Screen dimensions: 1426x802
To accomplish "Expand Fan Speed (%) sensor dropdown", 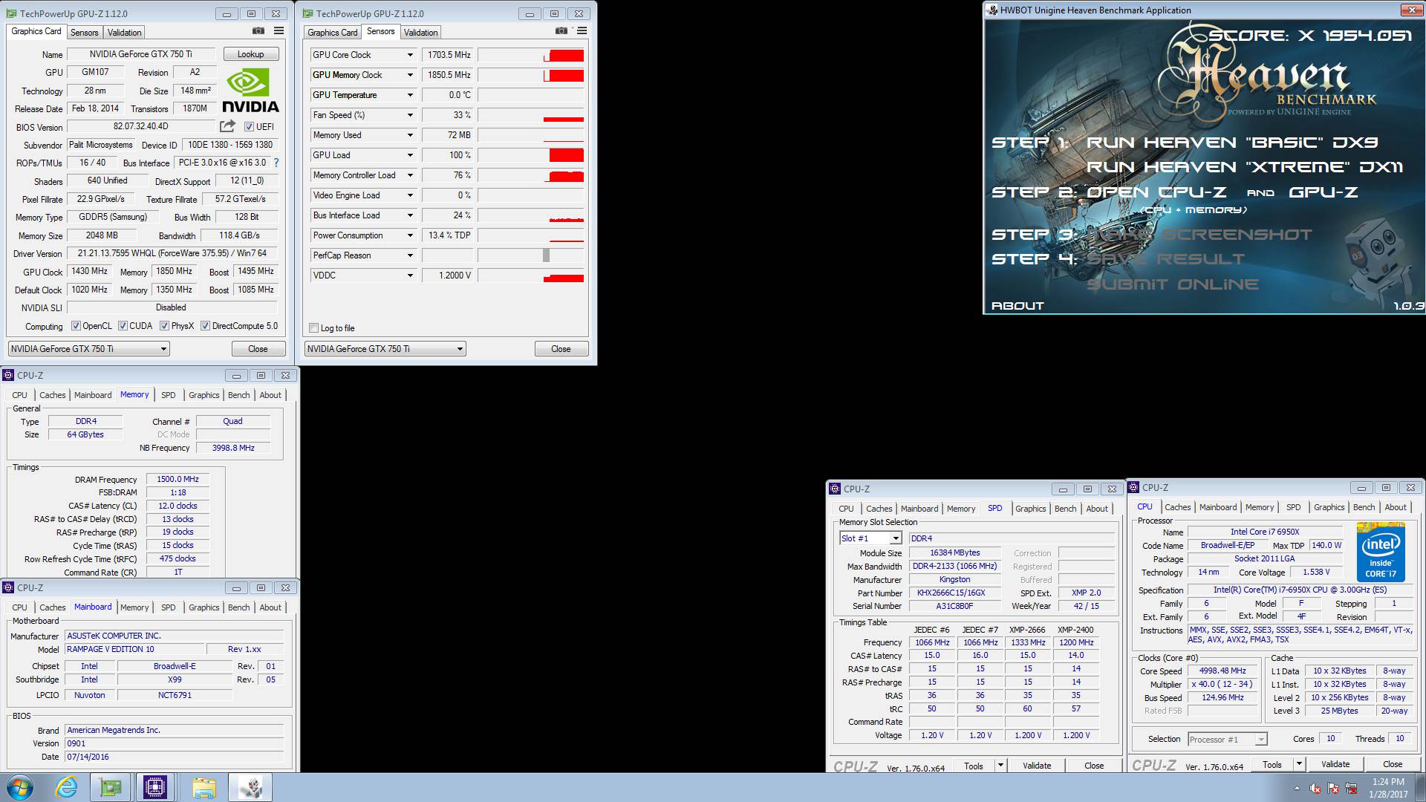I will click(x=409, y=115).
